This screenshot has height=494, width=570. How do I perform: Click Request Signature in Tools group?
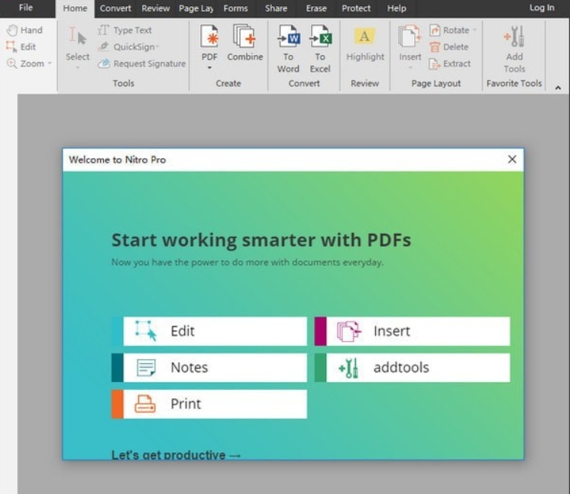[x=142, y=64]
